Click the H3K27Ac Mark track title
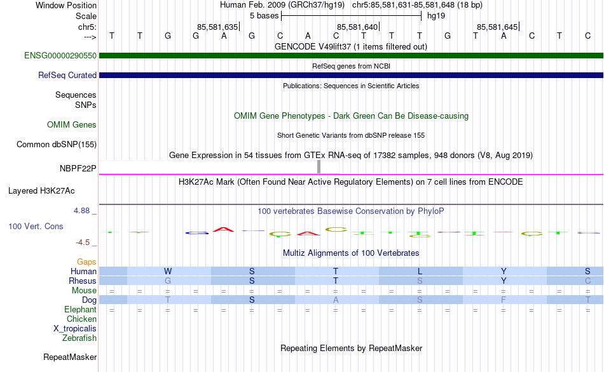 click(x=351, y=182)
